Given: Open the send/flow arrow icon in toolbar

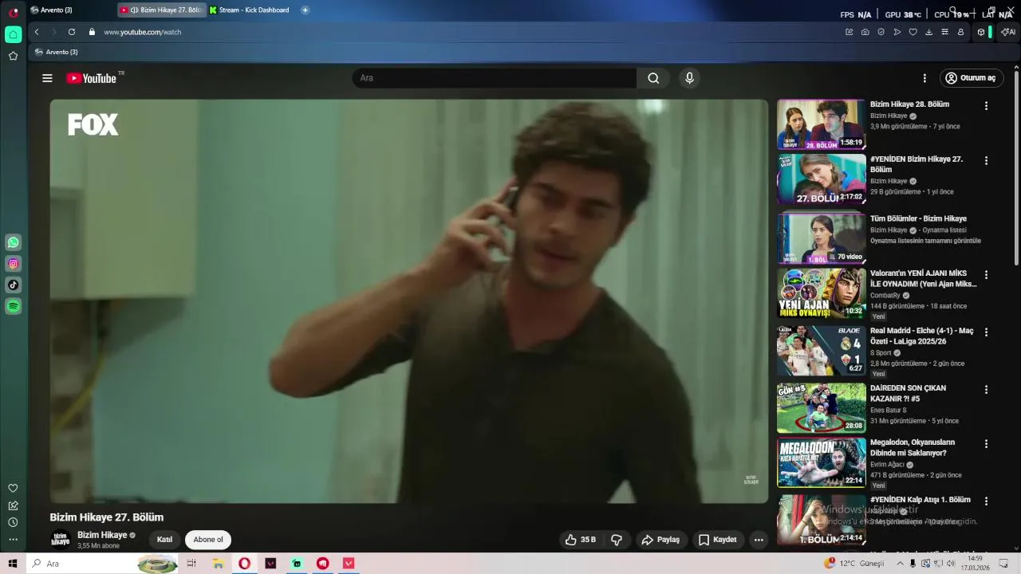Looking at the screenshot, I should (897, 32).
